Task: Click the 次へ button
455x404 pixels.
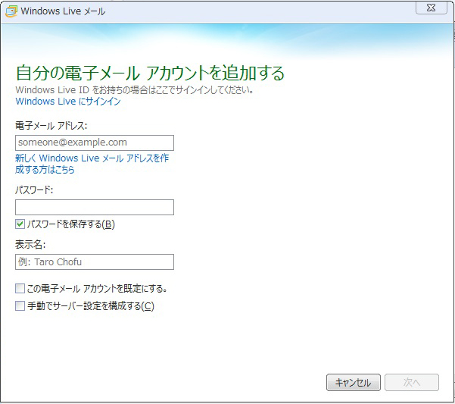Action: (x=412, y=382)
